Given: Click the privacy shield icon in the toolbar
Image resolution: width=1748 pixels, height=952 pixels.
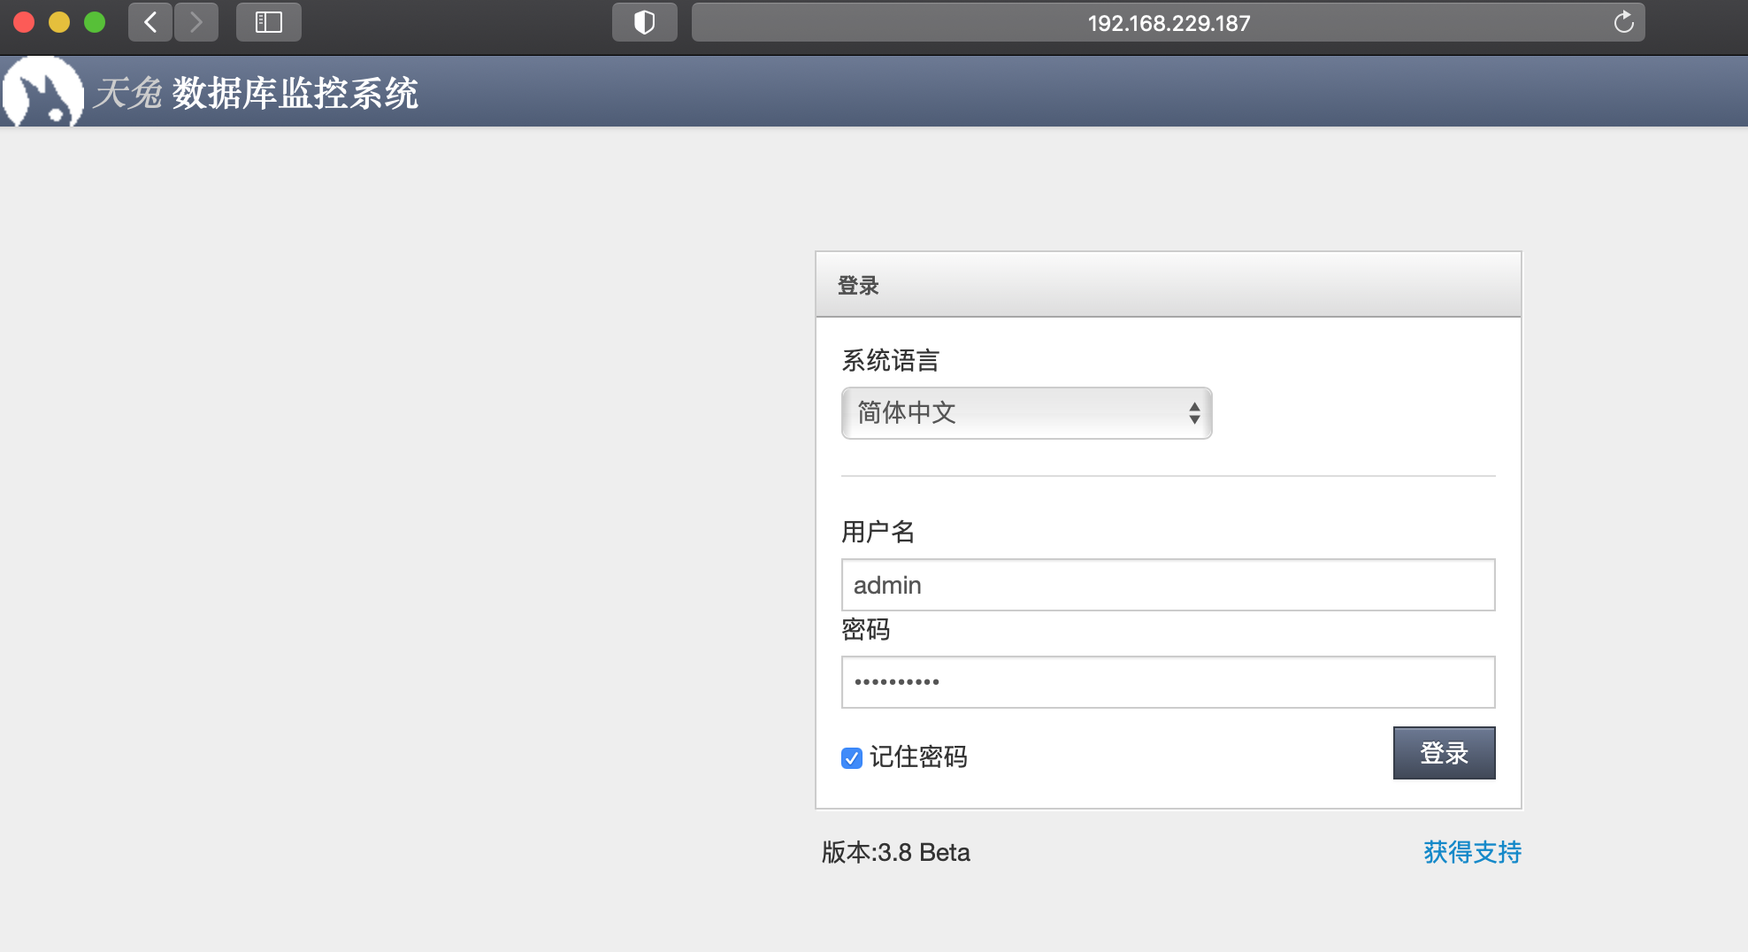Looking at the screenshot, I should point(644,22).
